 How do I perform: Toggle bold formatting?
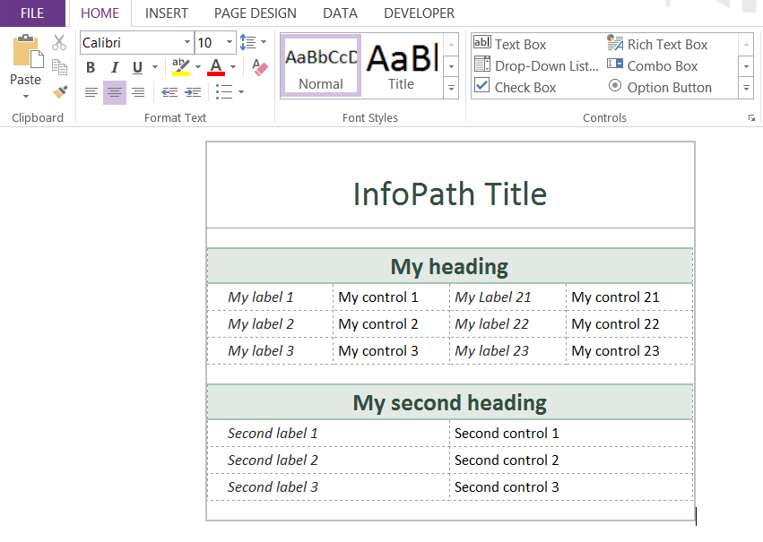click(x=91, y=67)
